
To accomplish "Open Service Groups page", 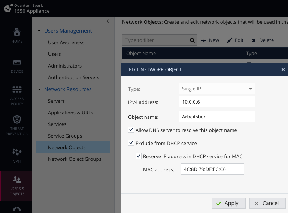I will coord(65,136).
